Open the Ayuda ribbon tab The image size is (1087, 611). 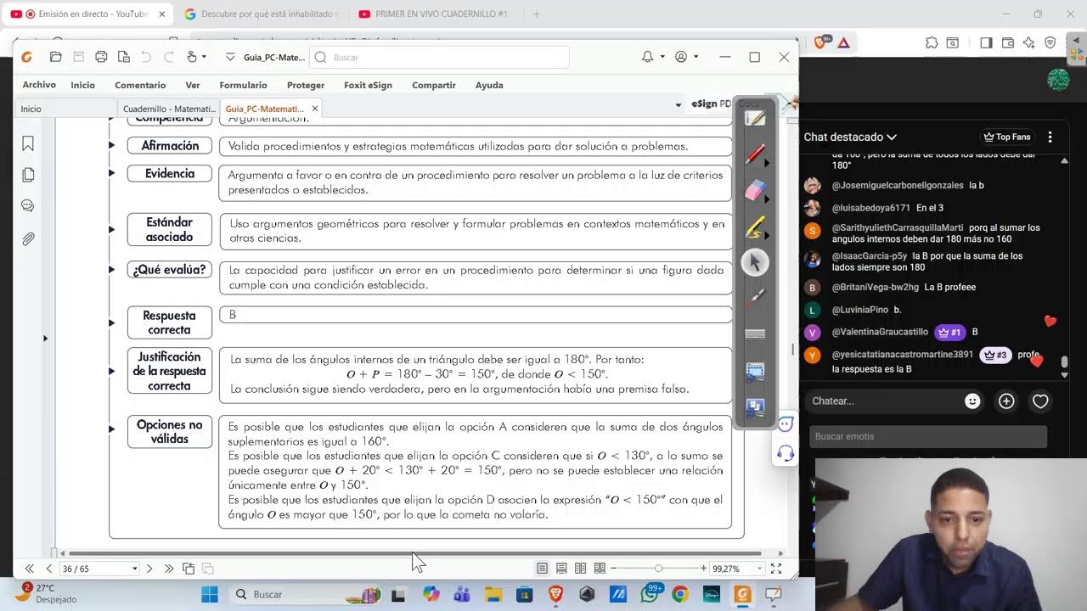[x=489, y=85]
